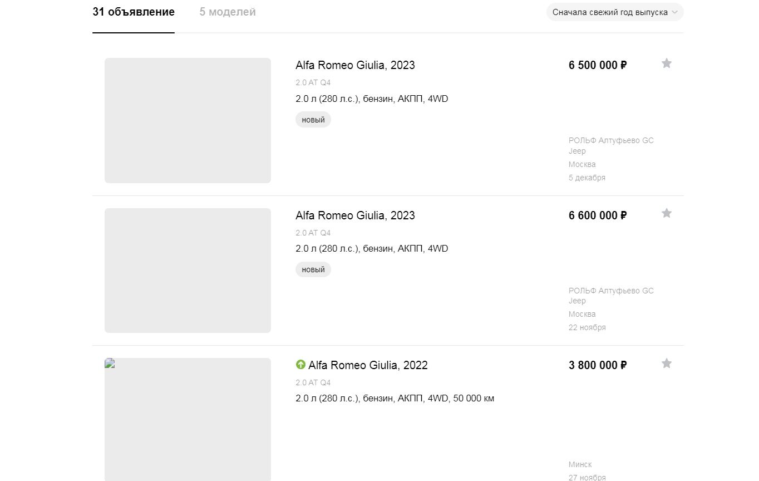The height and width of the screenshot is (481, 759).
Task: Add the 3 800 000 ₽ listing to favorites
Action: tap(666, 364)
